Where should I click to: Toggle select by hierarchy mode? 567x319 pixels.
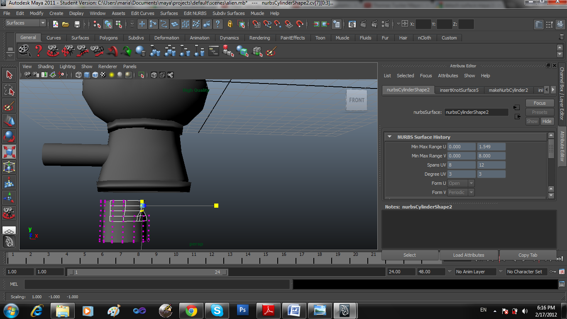click(97, 24)
